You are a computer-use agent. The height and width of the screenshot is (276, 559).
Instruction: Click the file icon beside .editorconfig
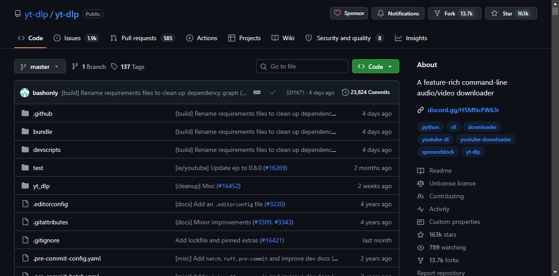[x=25, y=204]
